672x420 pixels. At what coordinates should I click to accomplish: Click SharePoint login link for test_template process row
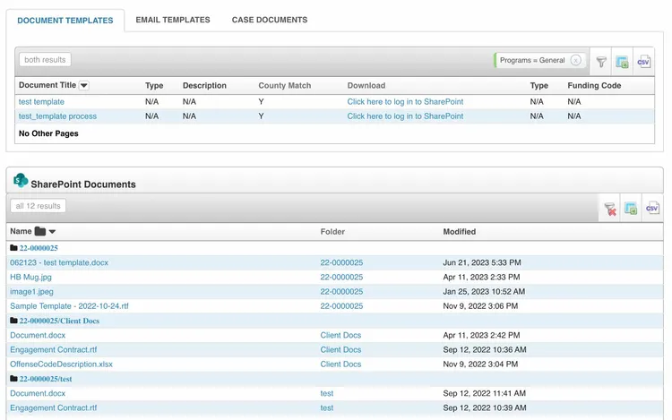coord(405,116)
